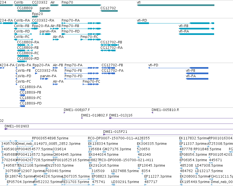Image resolution: width=233 pixels, height=186 pixels.
Task: Click transcript Alr-RA
Action: tap(56, 40)
